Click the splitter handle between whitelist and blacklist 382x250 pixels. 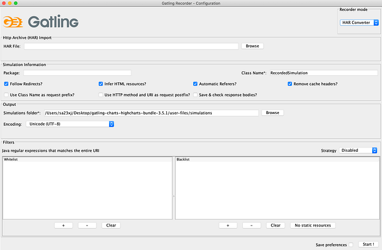pos(174,196)
